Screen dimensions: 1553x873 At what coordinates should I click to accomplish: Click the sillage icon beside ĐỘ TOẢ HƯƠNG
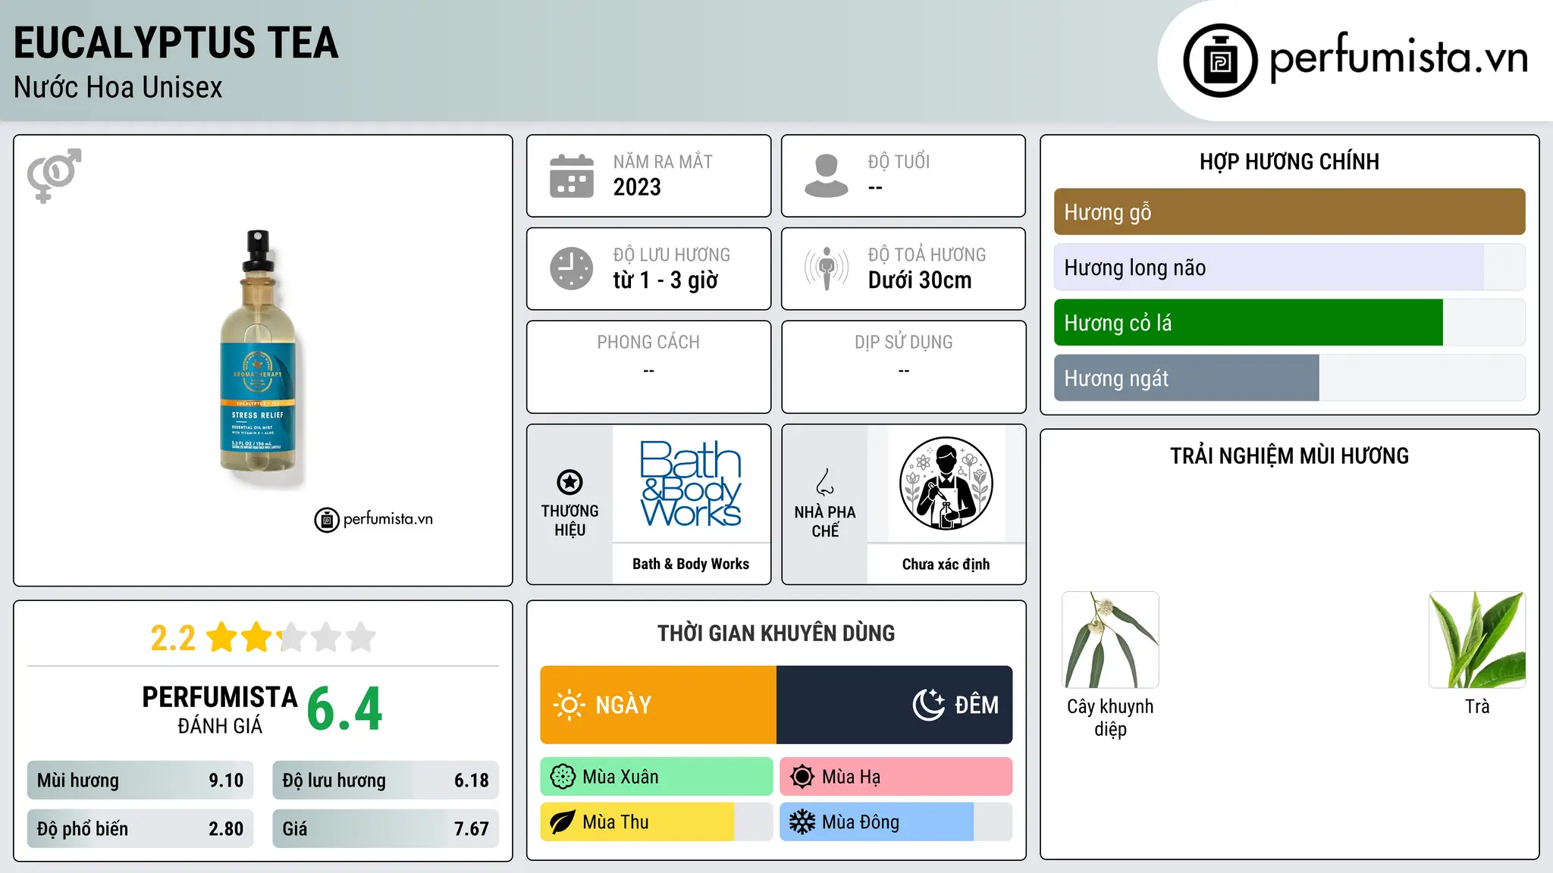pyautogui.click(x=826, y=268)
